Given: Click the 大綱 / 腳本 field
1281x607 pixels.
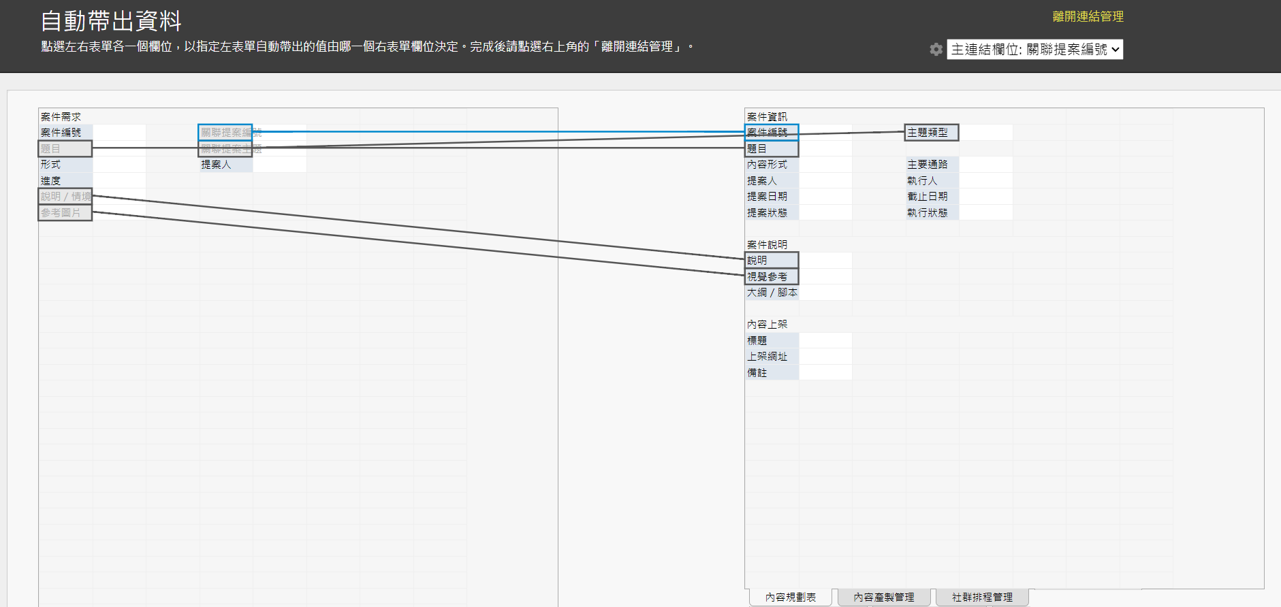Looking at the screenshot, I should [772, 293].
